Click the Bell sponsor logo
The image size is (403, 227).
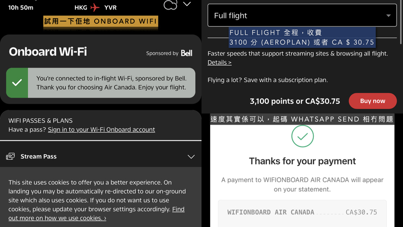[186, 53]
